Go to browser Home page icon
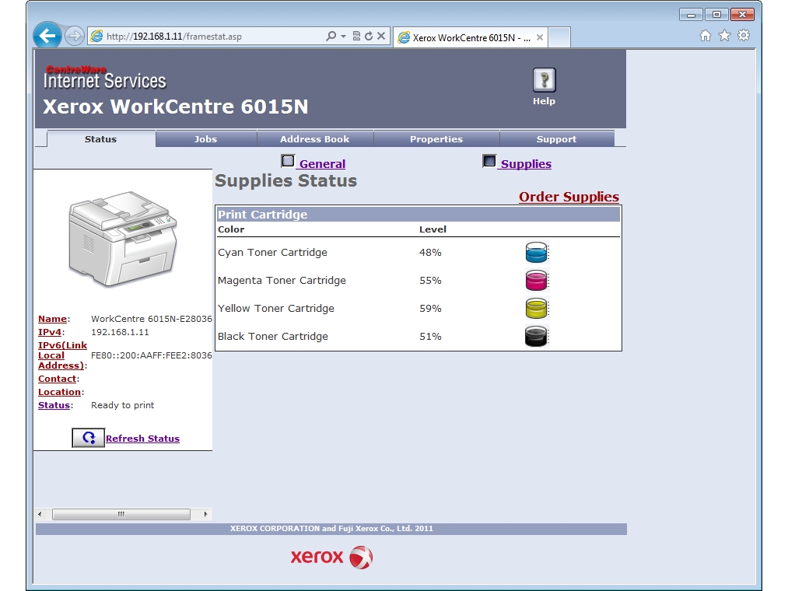 pos(706,36)
